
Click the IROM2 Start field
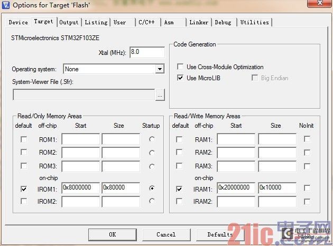tap(80, 202)
